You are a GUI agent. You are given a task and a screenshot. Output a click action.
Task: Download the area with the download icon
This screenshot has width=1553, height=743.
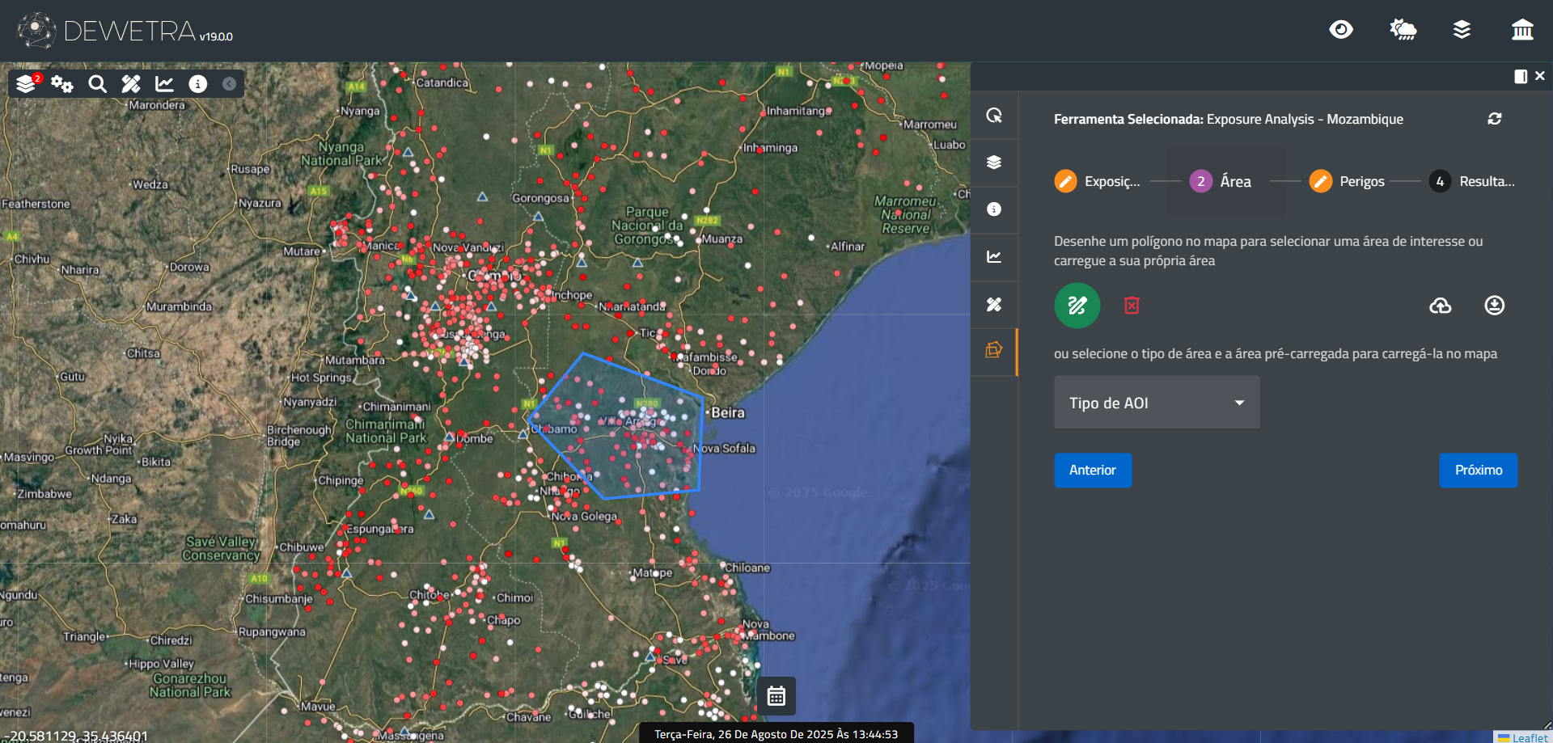(x=1494, y=306)
